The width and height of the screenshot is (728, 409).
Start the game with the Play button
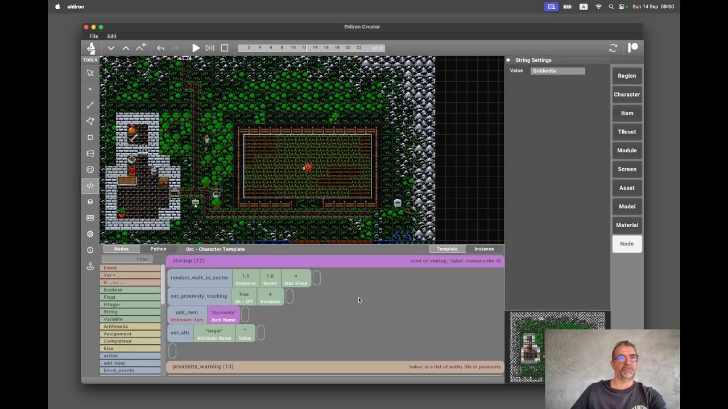click(x=196, y=48)
